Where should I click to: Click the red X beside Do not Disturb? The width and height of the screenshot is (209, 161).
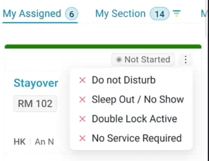tap(82, 80)
